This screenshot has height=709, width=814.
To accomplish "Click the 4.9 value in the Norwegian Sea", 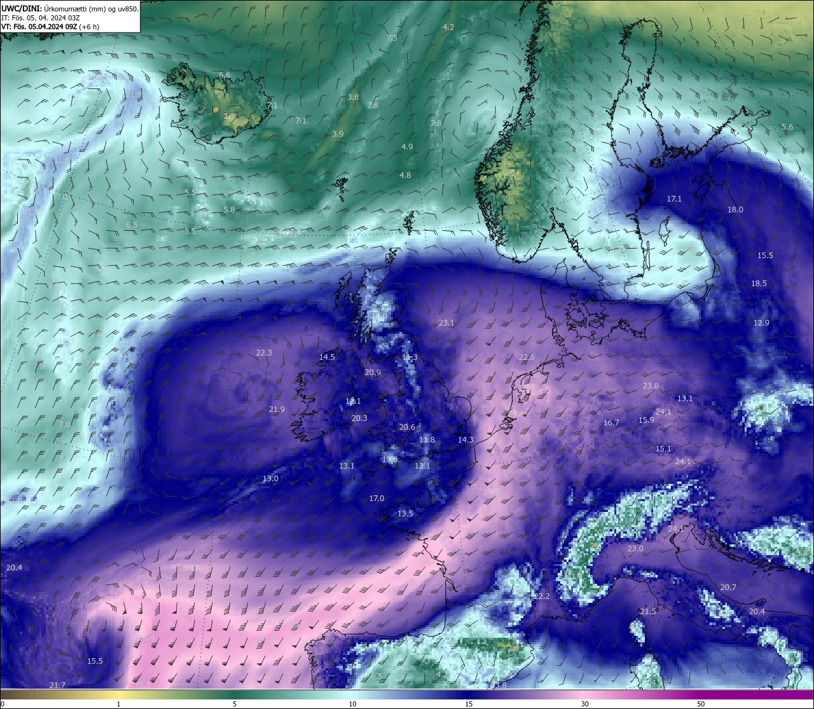I will pos(407,147).
